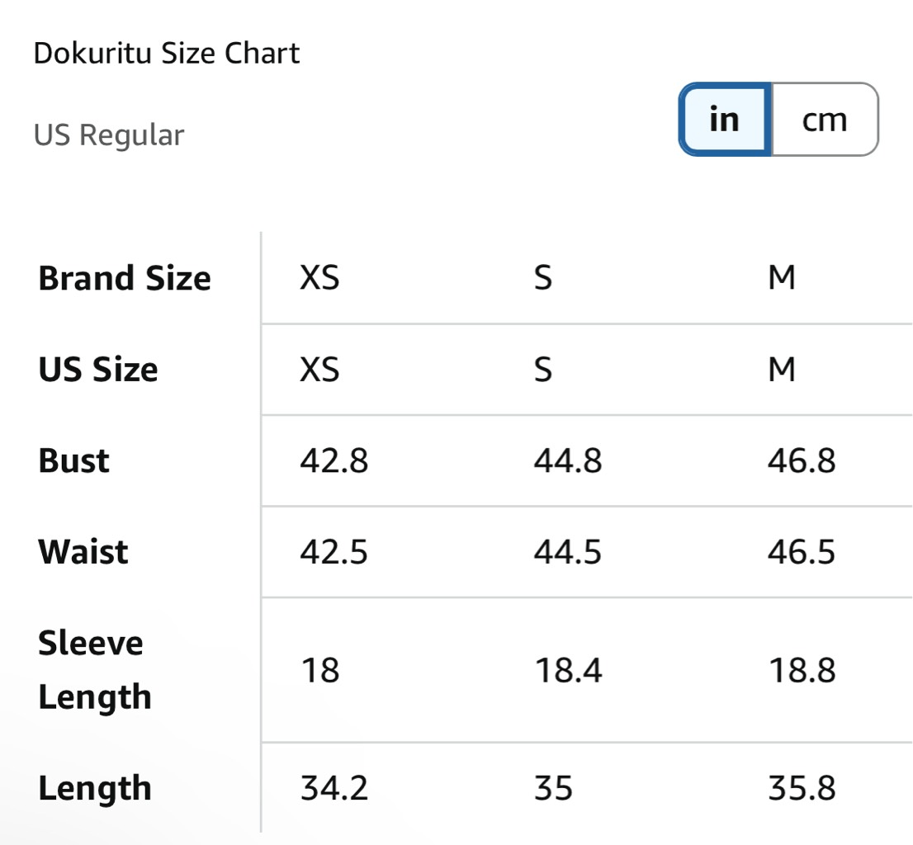Click the Bust row header
This screenshot has width=913, height=845.
(x=74, y=460)
